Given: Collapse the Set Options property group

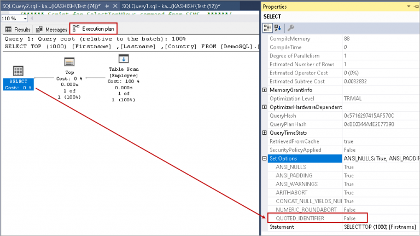Looking at the screenshot, I should (x=265, y=158).
